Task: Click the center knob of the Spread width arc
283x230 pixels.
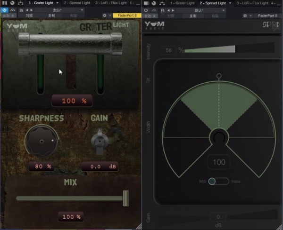Action: click(x=219, y=138)
